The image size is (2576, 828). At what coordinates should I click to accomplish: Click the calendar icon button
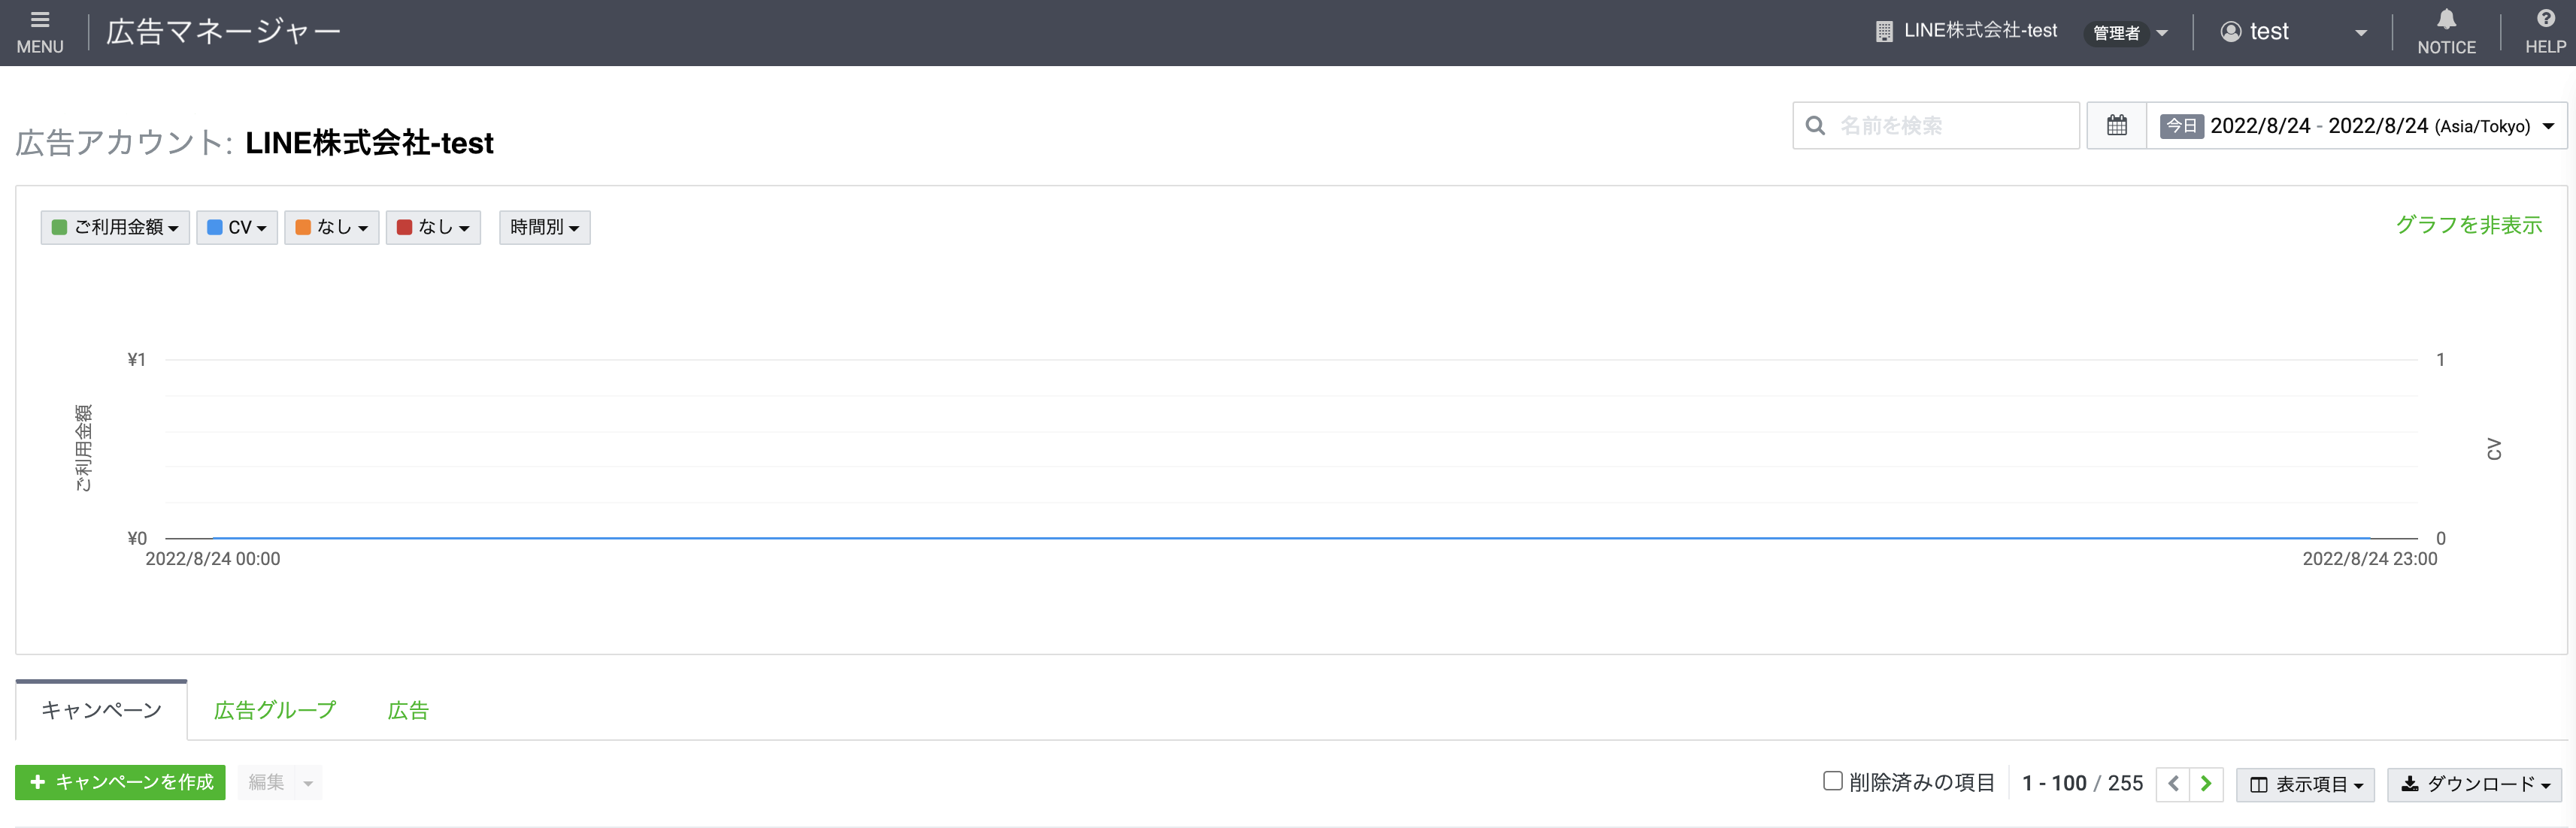(2116, 125)
